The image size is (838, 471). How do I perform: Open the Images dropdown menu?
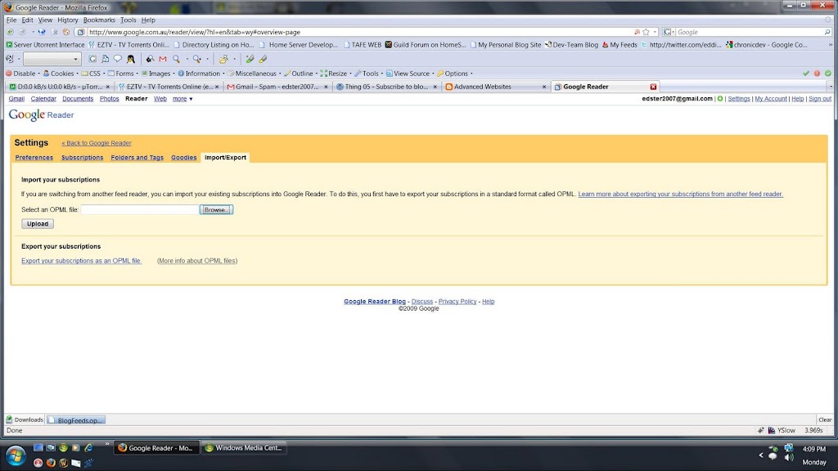(158, 74)
